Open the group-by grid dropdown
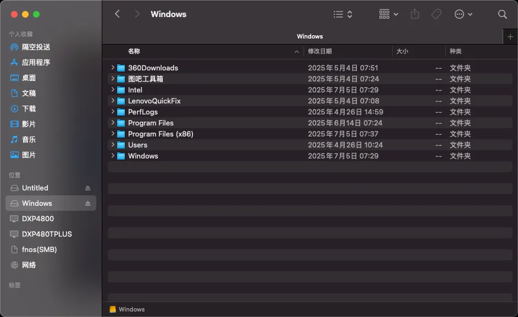518x317 pixels. point(388,14)
